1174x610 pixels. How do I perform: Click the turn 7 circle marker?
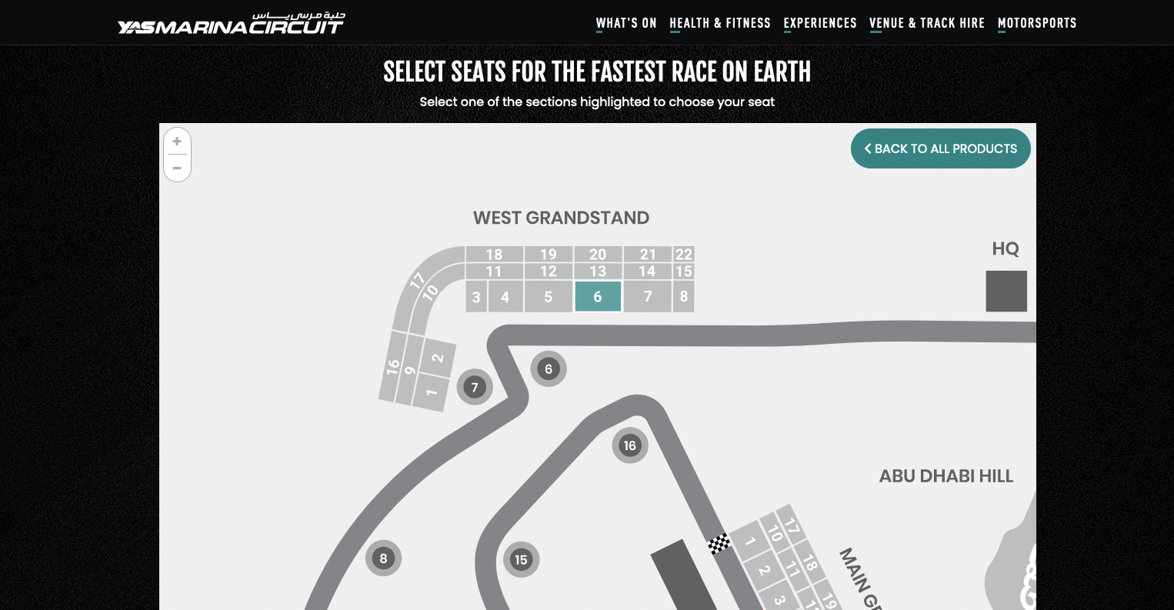click(x=475, y=387)
